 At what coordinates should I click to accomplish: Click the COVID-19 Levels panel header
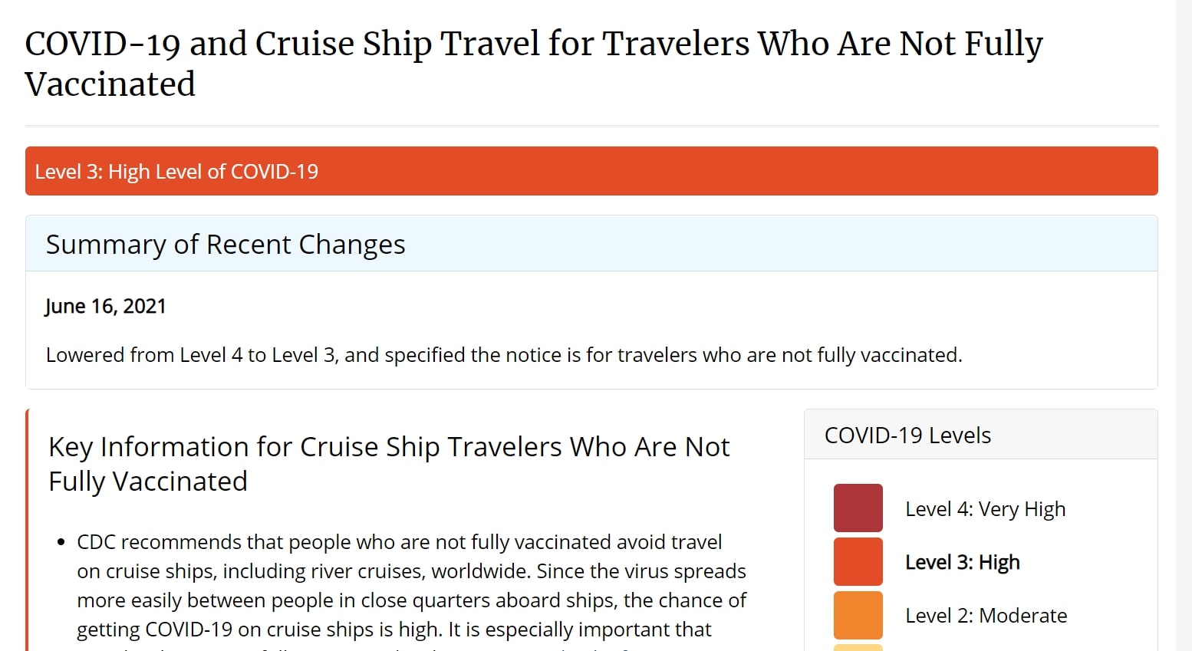(x=980, y=435)
